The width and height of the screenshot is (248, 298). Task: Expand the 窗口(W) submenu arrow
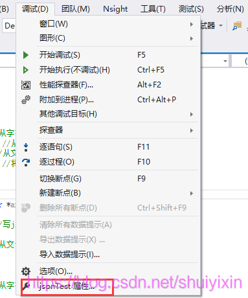192,24
